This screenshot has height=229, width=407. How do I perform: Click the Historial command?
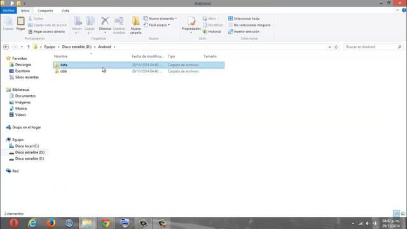pos(212,31)
